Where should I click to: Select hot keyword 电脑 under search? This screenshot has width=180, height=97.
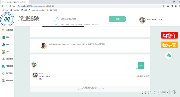click(x=67, y=24)
